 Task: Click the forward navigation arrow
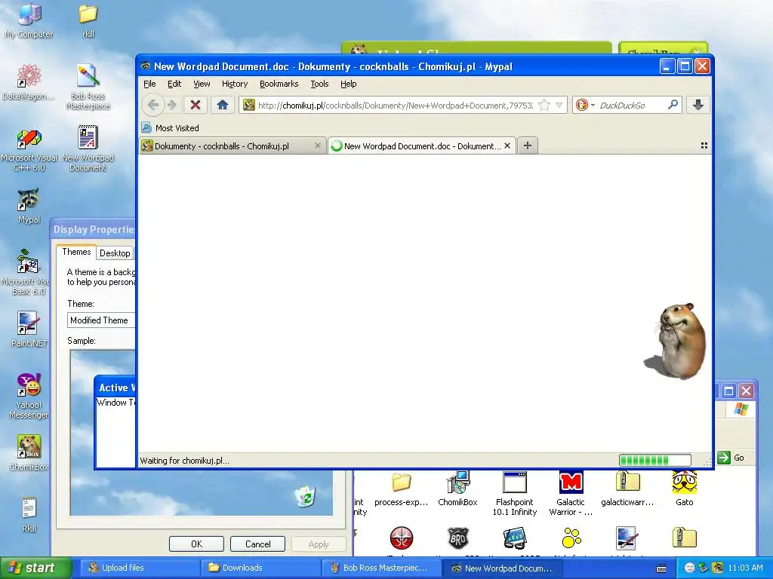coord(172,105)
